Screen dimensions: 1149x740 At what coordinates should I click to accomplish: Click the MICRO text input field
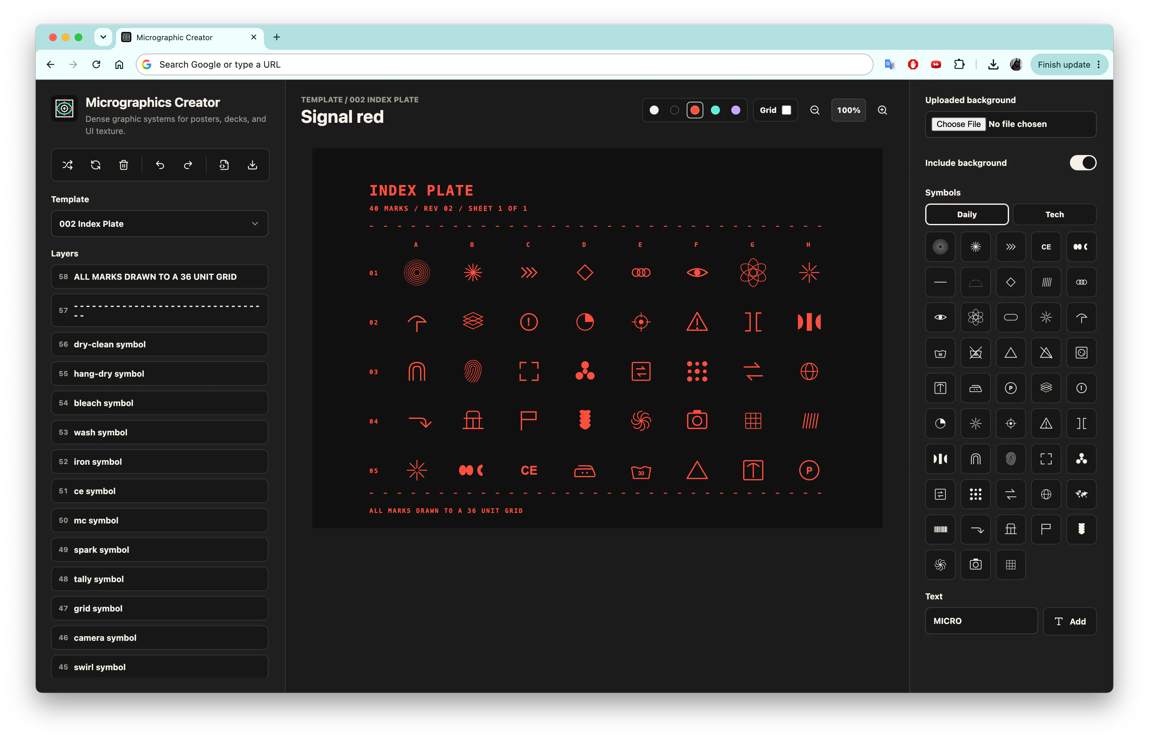click(981, 621)
